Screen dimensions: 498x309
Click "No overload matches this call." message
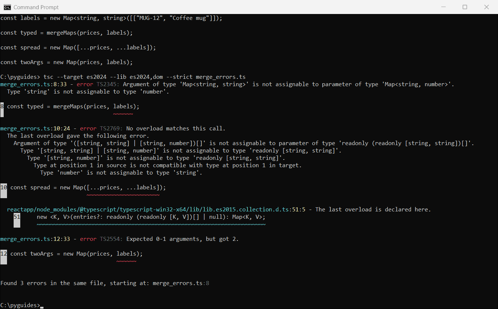tap(176, 129)
